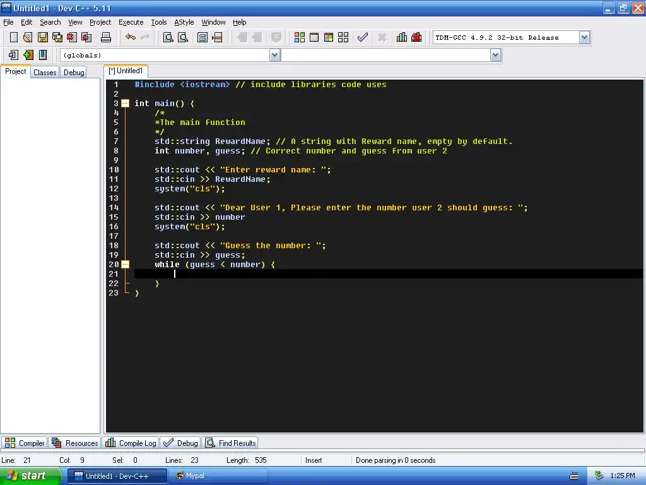Undo the last edit

point(130,37)
